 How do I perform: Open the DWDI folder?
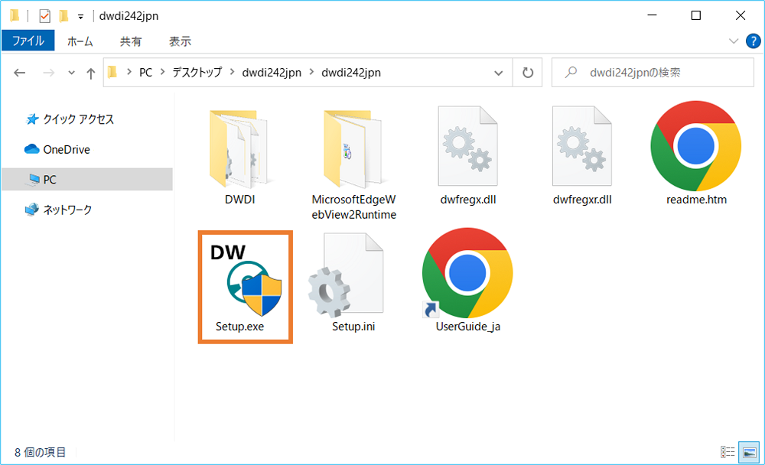[x=239, y=156]
